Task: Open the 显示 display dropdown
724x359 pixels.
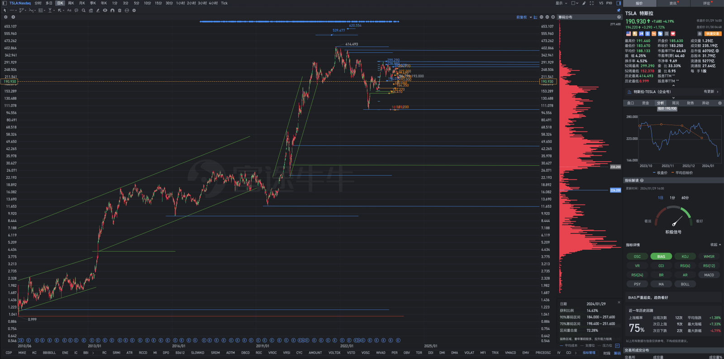Action: pyautogui.click(x=561, y=3)
